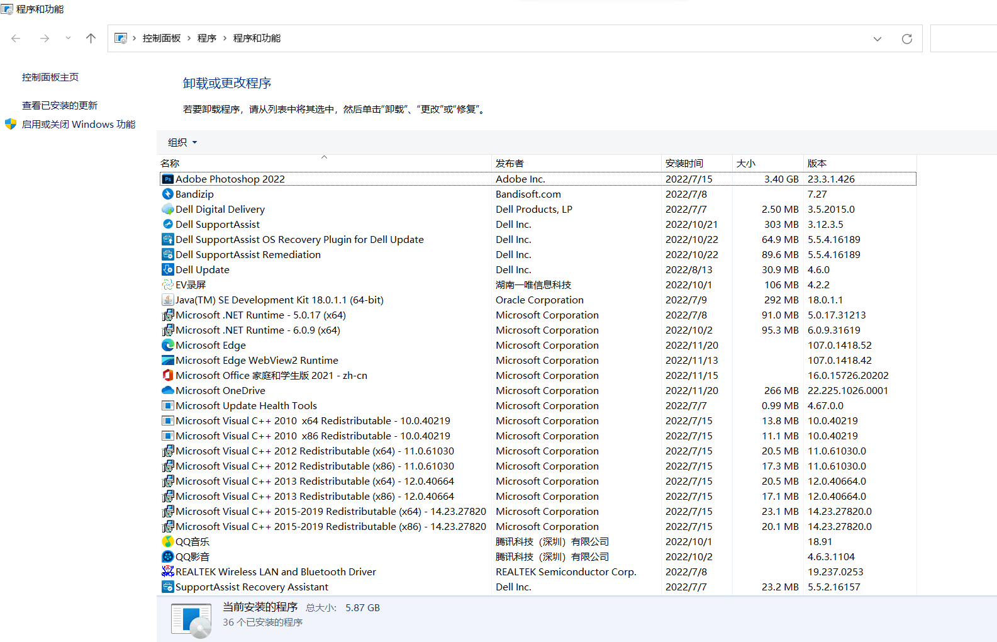
Task: Select Visual C++ 2012 Redistributable (x86)
Action: [538, 466]
